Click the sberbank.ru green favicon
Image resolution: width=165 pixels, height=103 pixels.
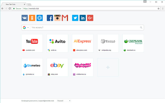pyautogui.click(x=125, y=50)
